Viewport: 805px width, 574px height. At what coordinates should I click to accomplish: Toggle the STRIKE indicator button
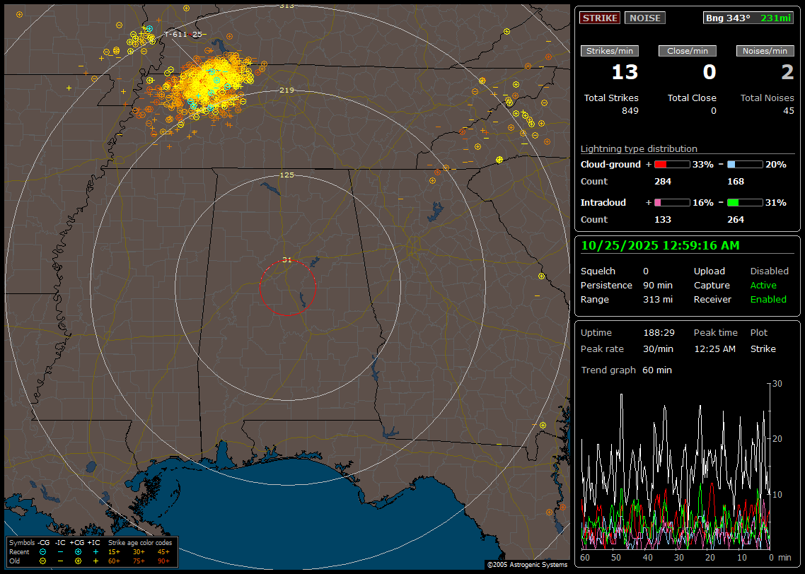[x=600, y=18]
